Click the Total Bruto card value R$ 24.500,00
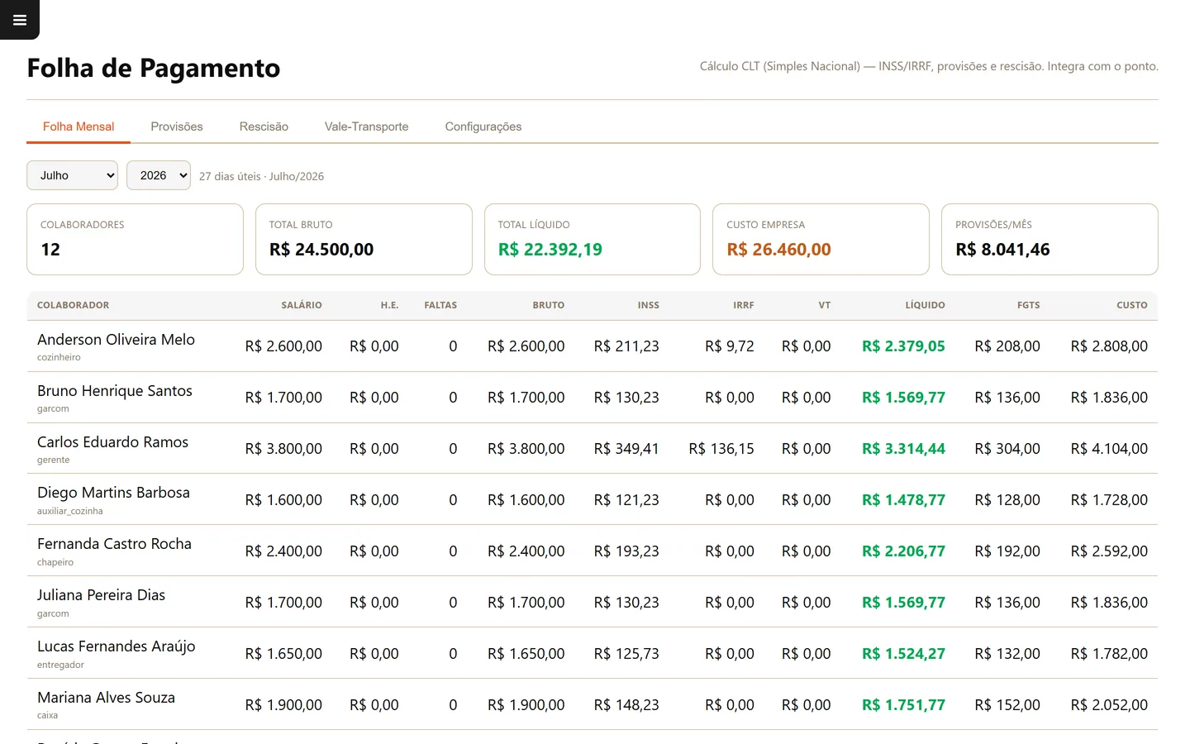Image resolution: width=1190 pixels, height=744 pixels. [x=321, y=250]
